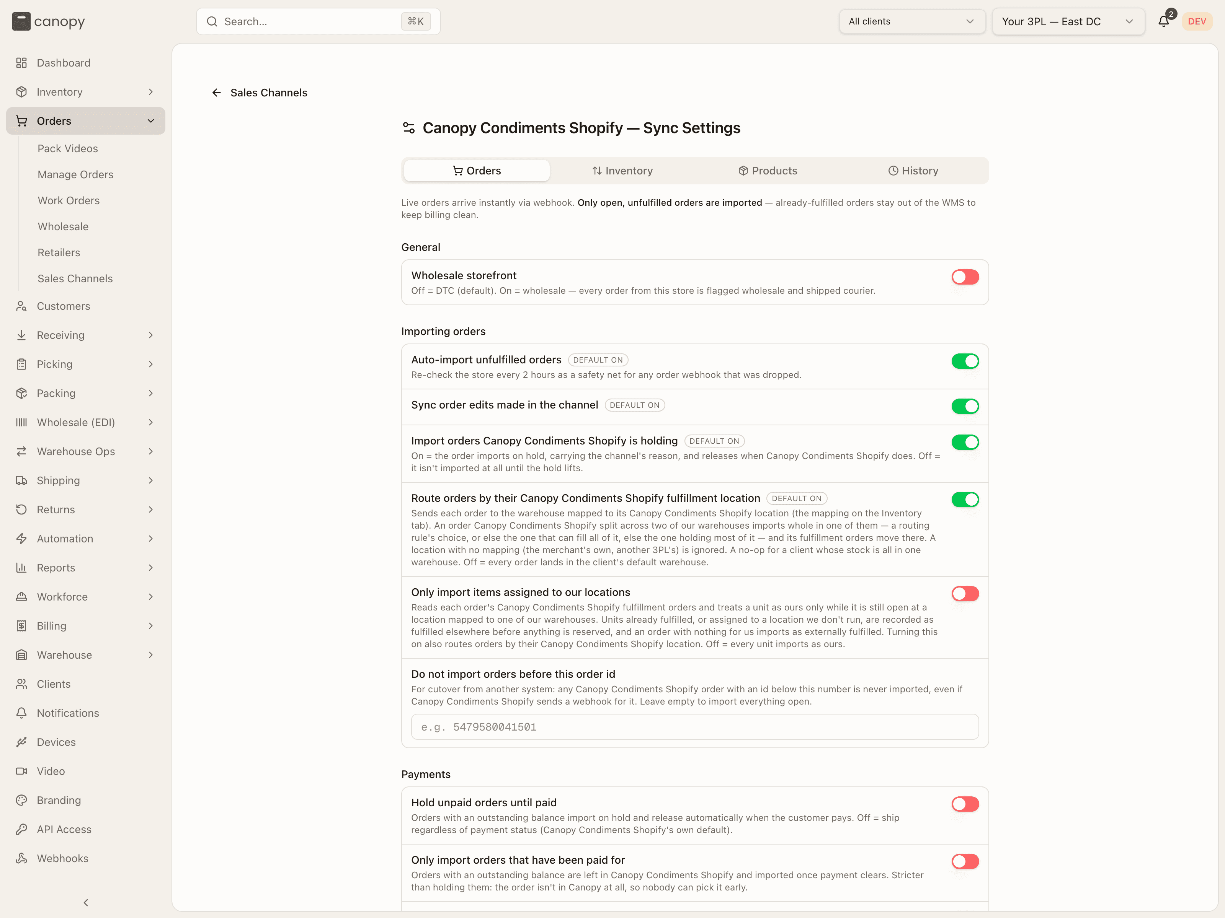
Task: Click the Returns undo-arrow icon
Action: (x=21, y=509)
